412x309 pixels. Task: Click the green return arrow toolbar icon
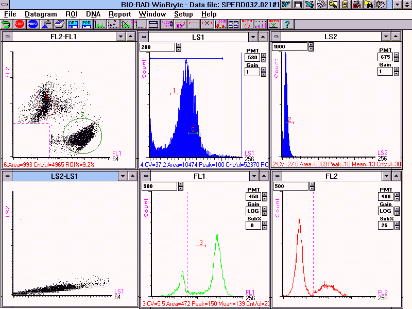point(6,24)
